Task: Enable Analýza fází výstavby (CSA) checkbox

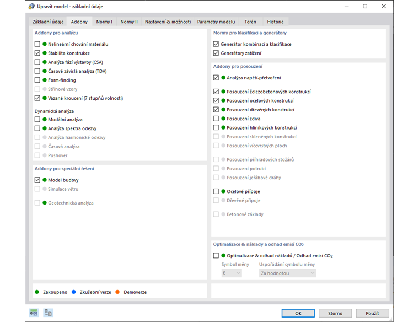Action: coord(37,62)
